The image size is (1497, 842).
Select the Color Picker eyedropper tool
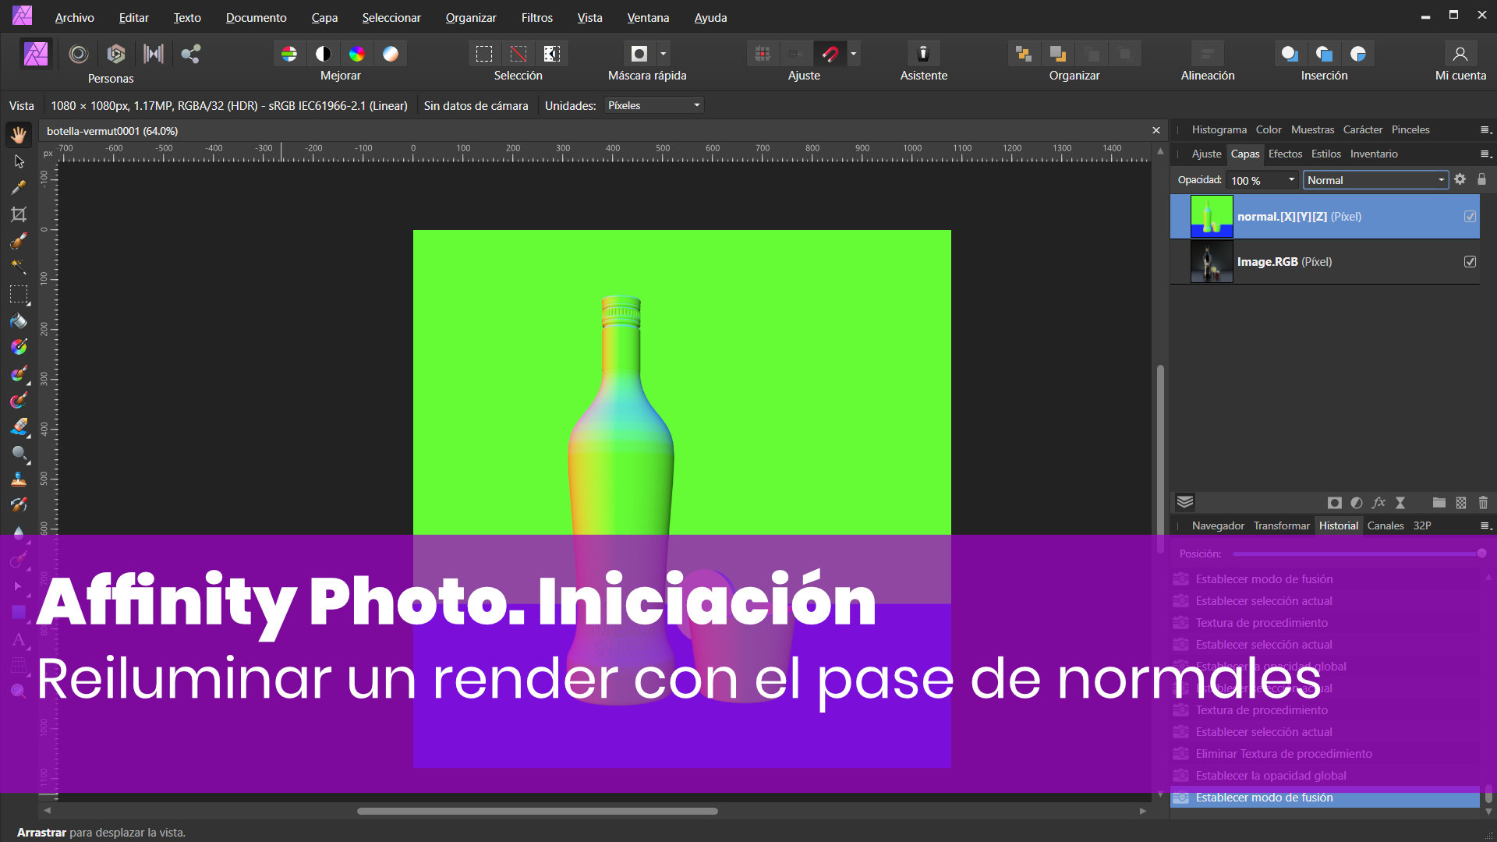click(19, 188)
